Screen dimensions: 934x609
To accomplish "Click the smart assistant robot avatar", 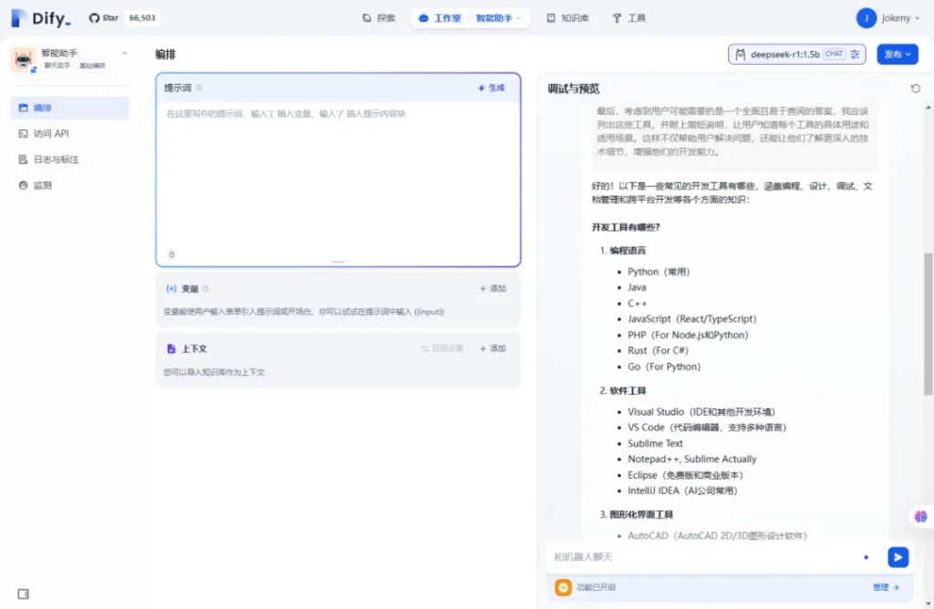I will (23, 59).
